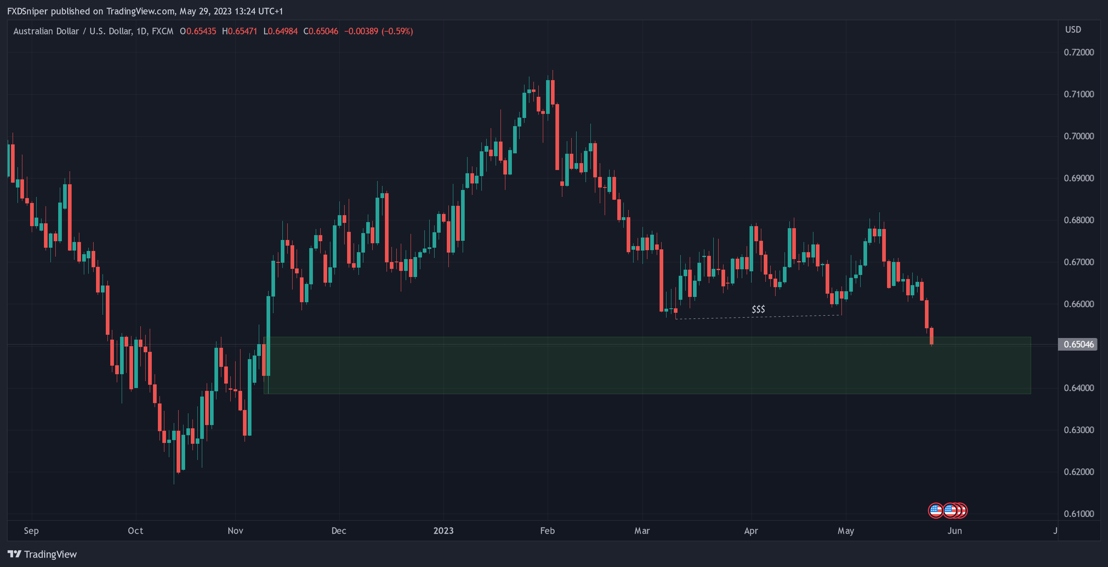Viewport: 1108px width, 567px height.
Task: Click the 0.72000 level on price axis
Action: (x=1078, y=52)
